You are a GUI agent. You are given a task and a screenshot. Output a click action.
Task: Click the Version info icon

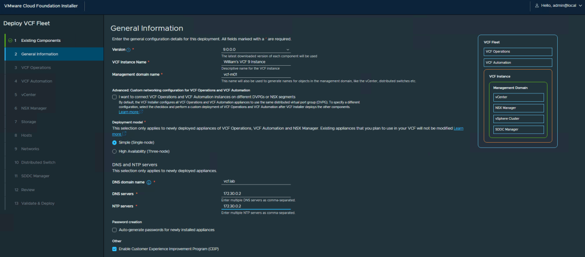click(x=129, y=50)
